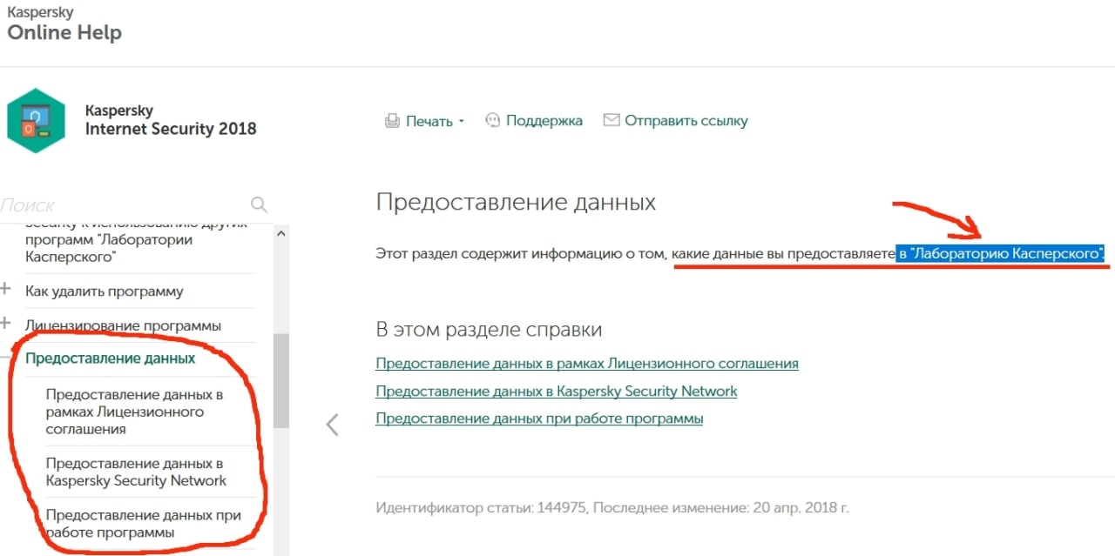This screenshot has width=1115, height=556.
Task: Open sidebar item Предоставление данных в Kaspersky Security Network
Action: click(136, 472)
